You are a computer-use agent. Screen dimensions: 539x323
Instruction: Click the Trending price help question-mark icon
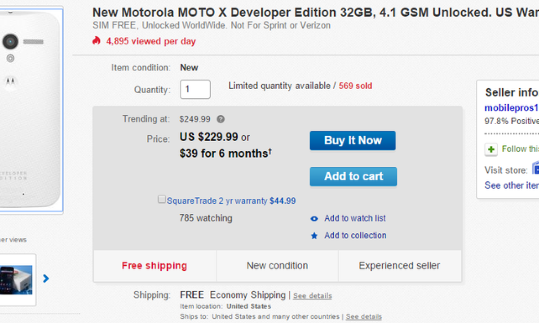click(221, 119)
